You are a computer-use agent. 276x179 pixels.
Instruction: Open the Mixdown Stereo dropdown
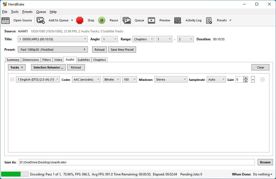pos(171,79)
